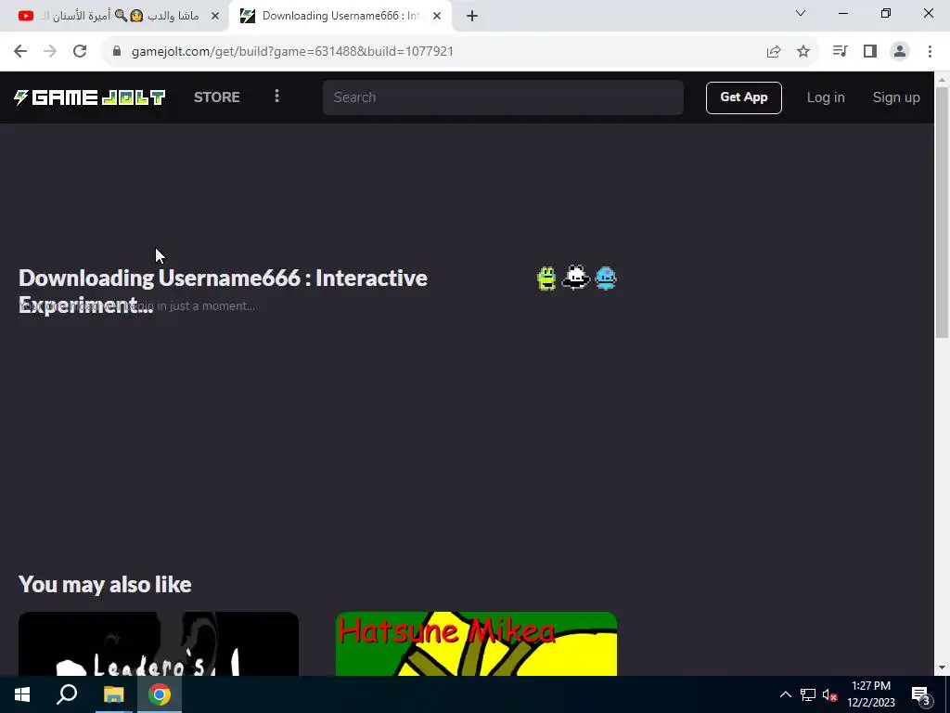The image size is (950, 713).
Task: Click the scrollbar down arrow
Action: point(942,668)
